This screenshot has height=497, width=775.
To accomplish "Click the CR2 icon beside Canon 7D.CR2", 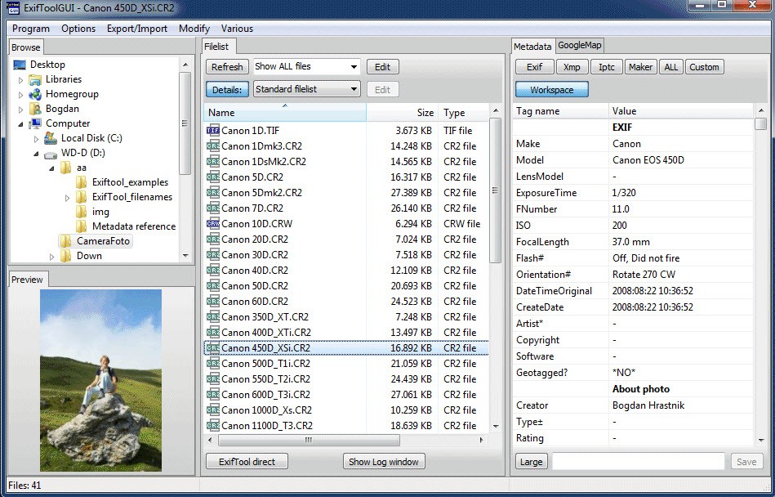I will coord(213,208).
